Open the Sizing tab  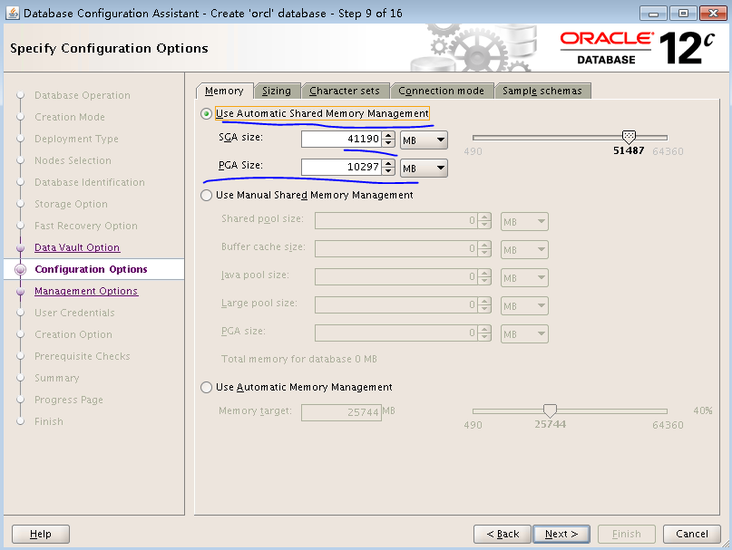pyautogui.click(x=277, y=91)
